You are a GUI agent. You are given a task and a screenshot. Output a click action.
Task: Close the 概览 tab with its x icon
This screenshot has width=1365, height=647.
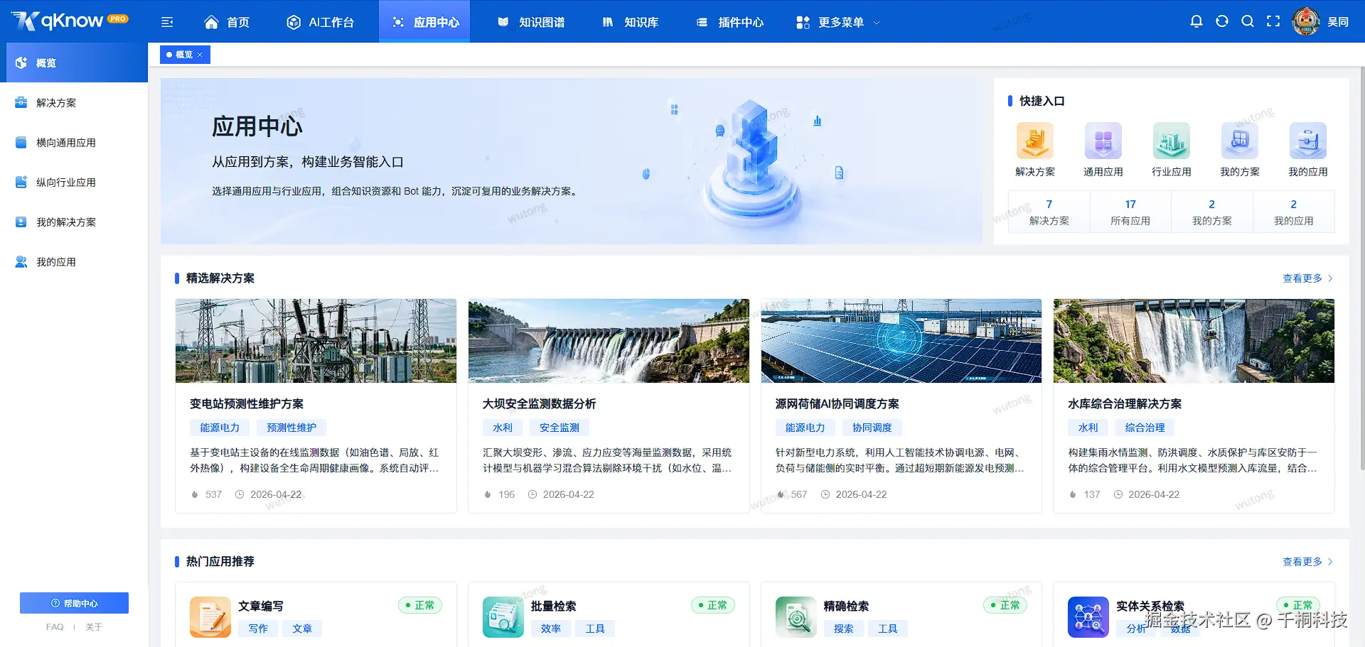pos(200,55)
